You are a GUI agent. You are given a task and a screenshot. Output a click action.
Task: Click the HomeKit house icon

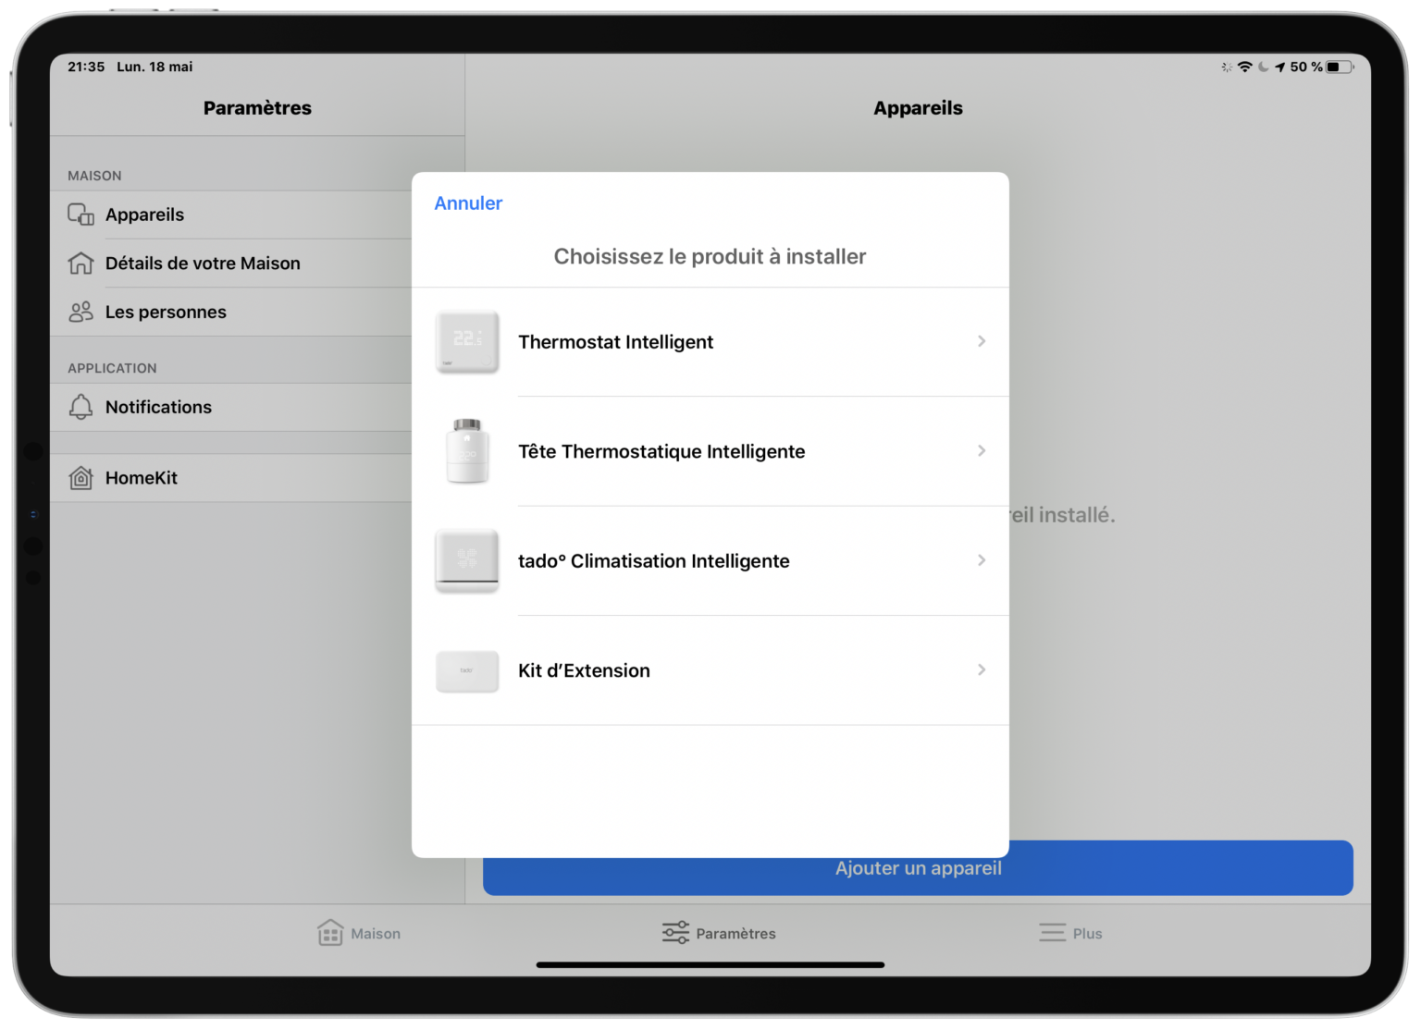[81, 478]
